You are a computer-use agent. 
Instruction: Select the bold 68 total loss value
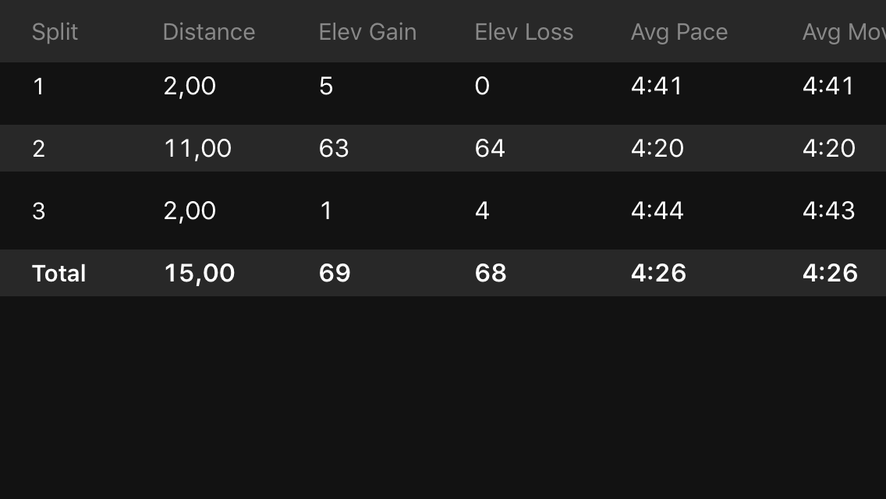coord(491,274)
